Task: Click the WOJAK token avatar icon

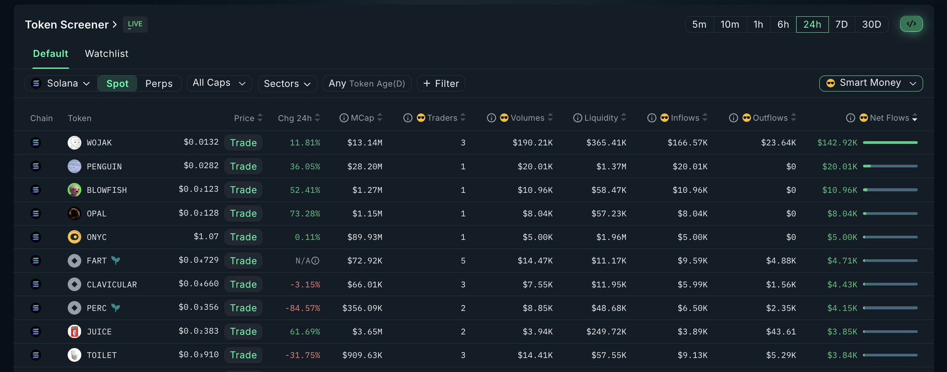Action: point(74,143)
